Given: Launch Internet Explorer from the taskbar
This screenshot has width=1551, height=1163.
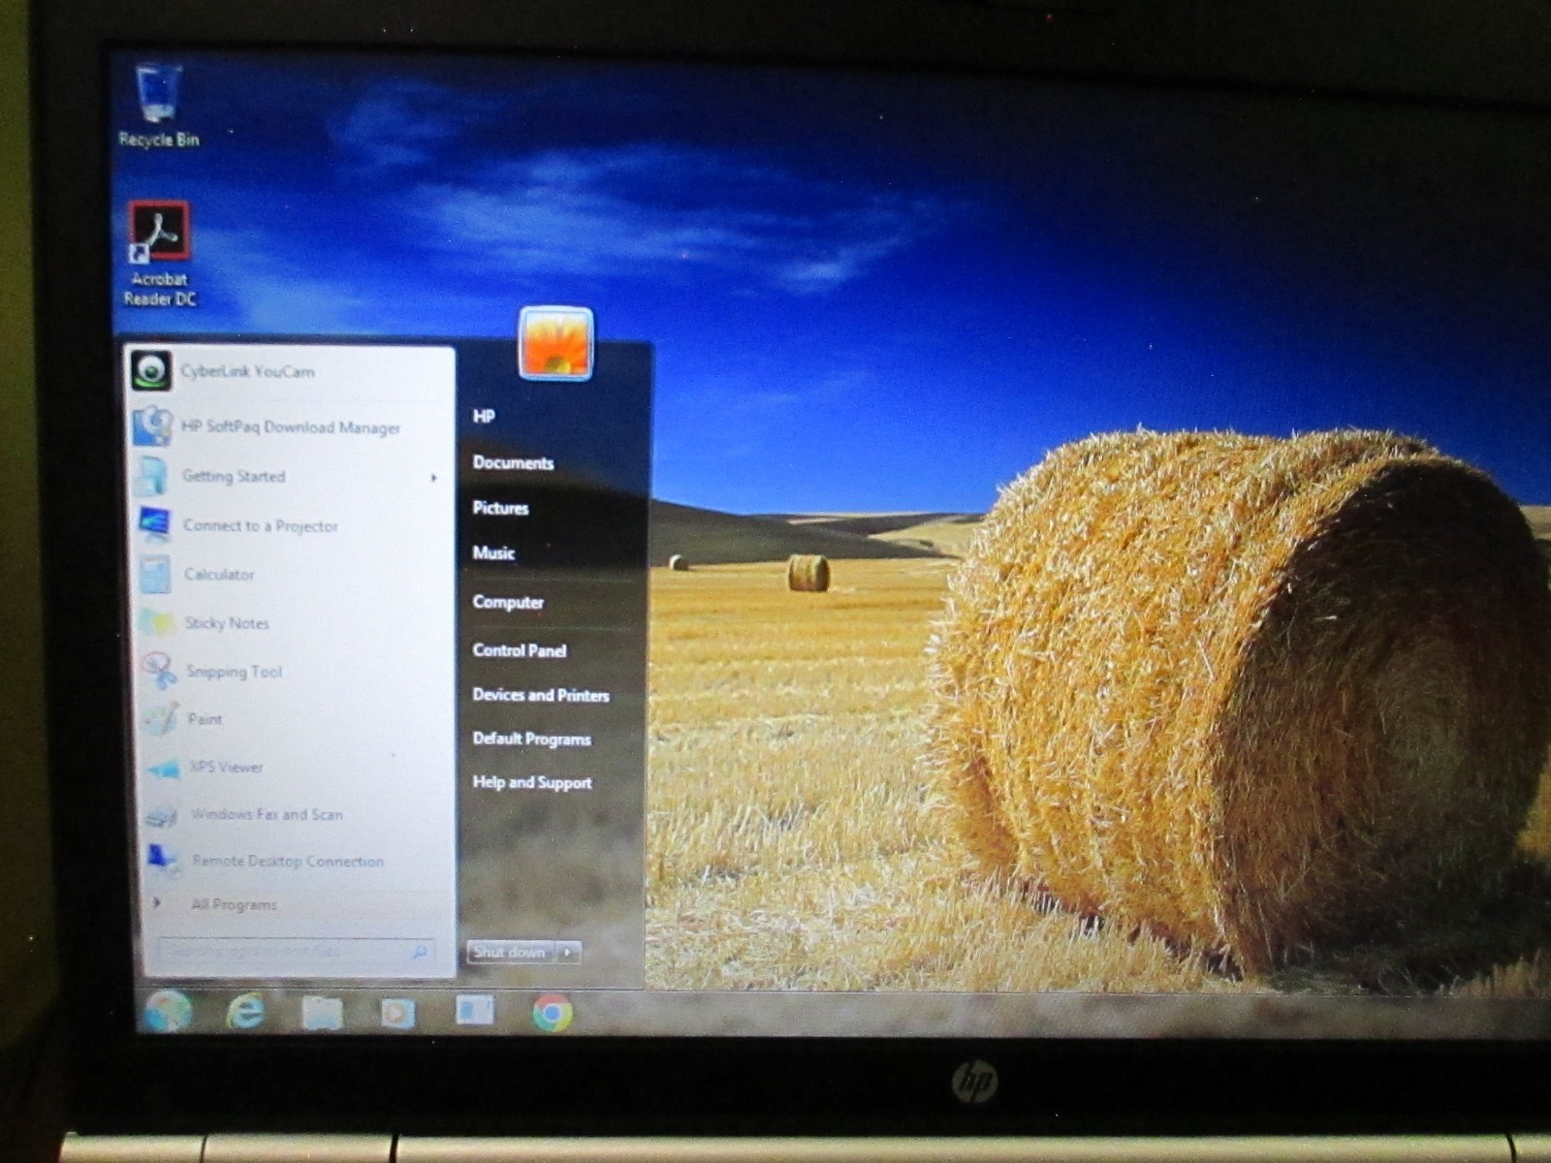Looking at the screenshot, I should click(246, 1013).
